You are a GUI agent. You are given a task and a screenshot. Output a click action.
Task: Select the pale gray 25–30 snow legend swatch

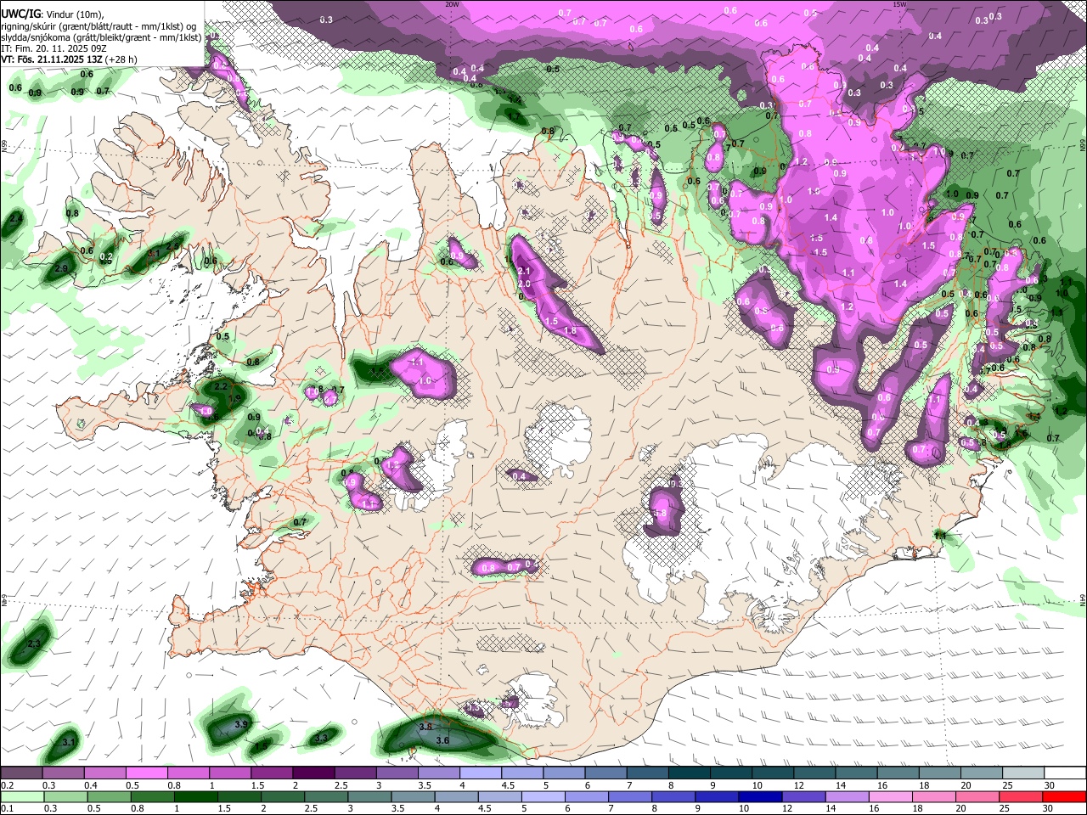tap(1022, 773)
